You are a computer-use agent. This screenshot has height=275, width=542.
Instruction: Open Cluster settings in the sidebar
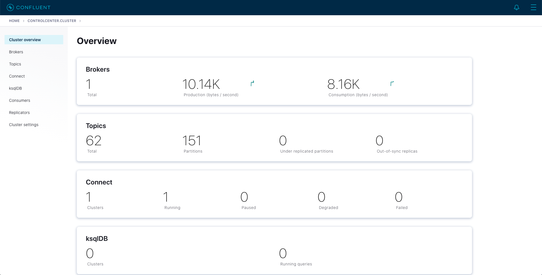click(x=24, y=125)
